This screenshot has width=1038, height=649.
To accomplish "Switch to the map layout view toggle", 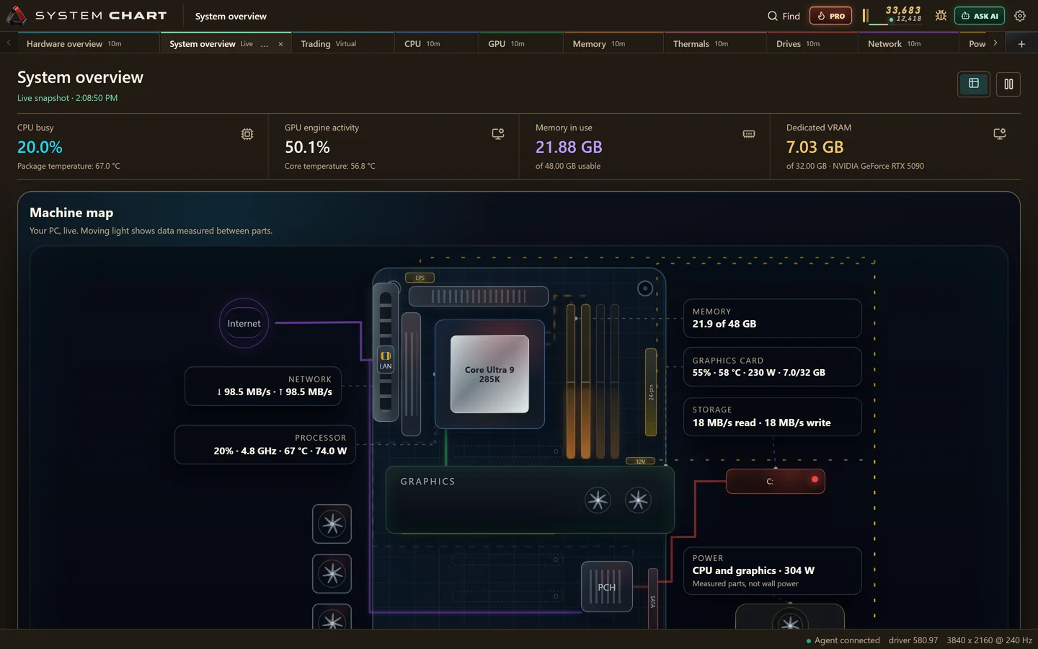I will tap(974, 84).
